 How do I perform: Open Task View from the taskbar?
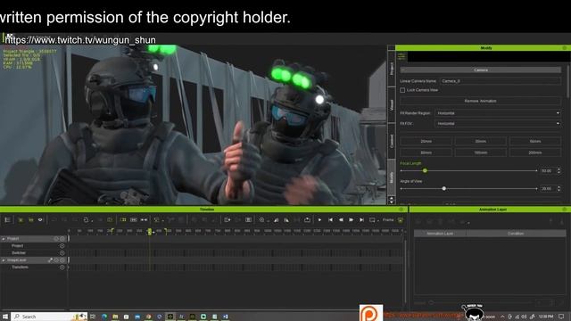[93, 317]
